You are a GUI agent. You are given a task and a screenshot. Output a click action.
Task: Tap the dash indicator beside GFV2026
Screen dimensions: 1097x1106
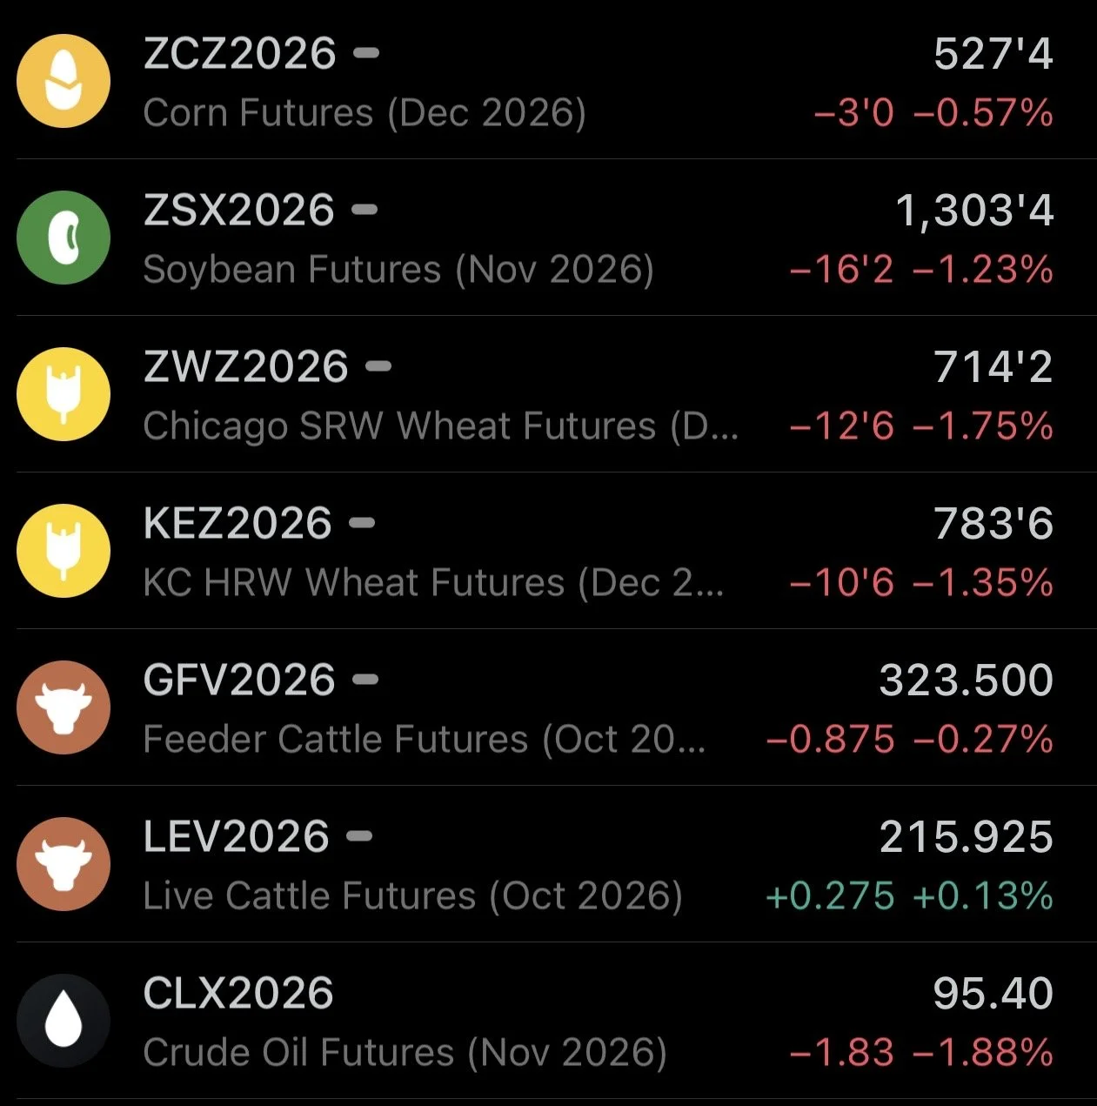365,680
